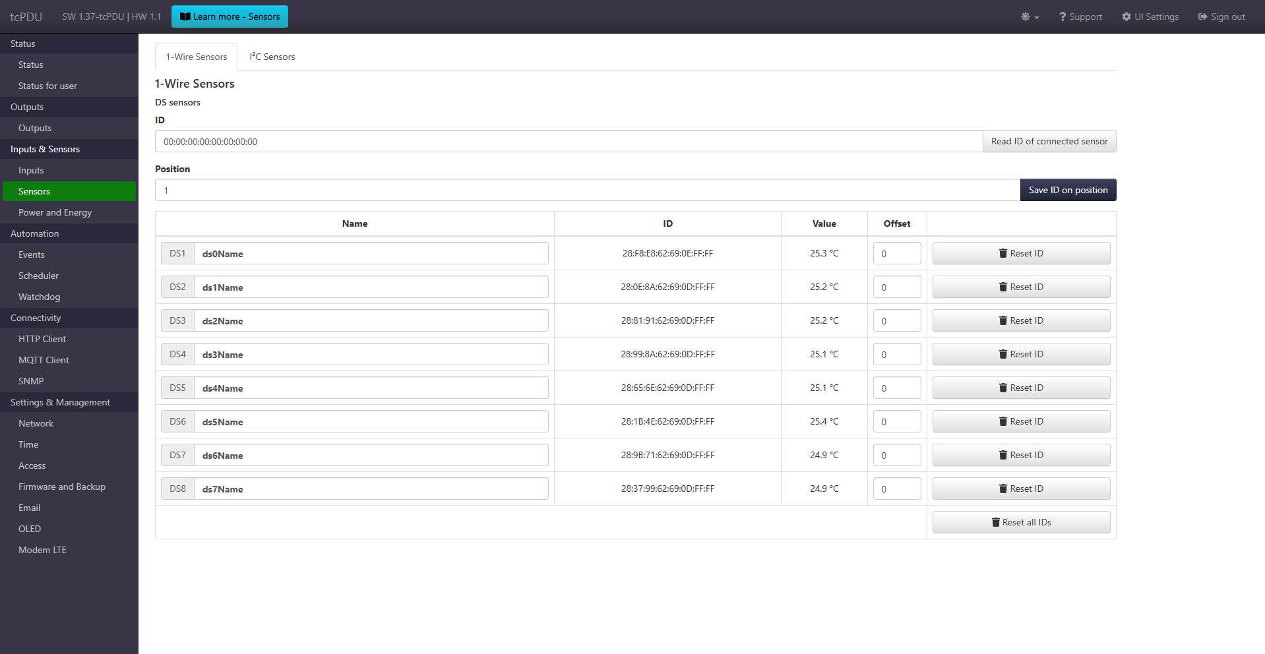Switch to the I²C Sensors tab
This screenshot has width=1265, height=654.
point(272,57)
